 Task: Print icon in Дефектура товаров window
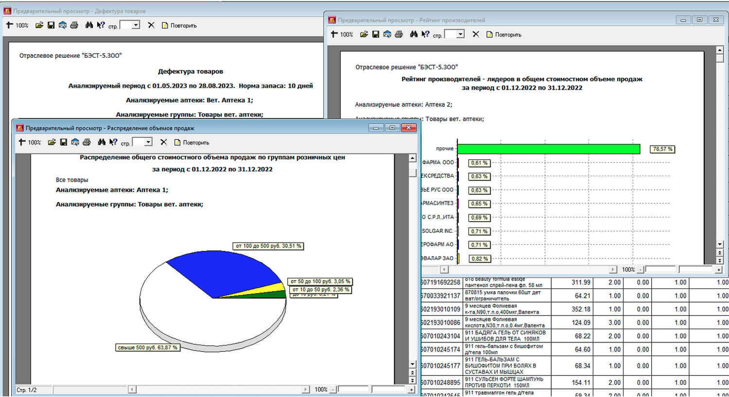[x=74, y=25]
